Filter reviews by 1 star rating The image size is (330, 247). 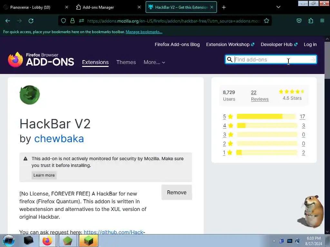tap(228, 153)
